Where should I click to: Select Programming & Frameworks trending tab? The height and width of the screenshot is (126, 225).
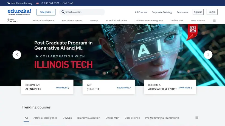(x=162, y=118)
